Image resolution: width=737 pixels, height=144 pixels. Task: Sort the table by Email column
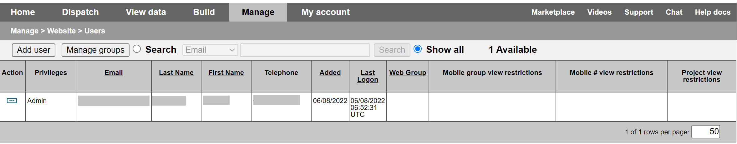114,73
